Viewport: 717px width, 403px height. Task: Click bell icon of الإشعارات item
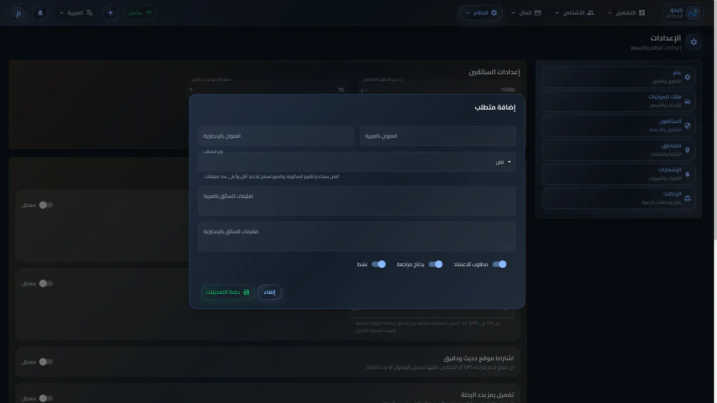point(687,174)
